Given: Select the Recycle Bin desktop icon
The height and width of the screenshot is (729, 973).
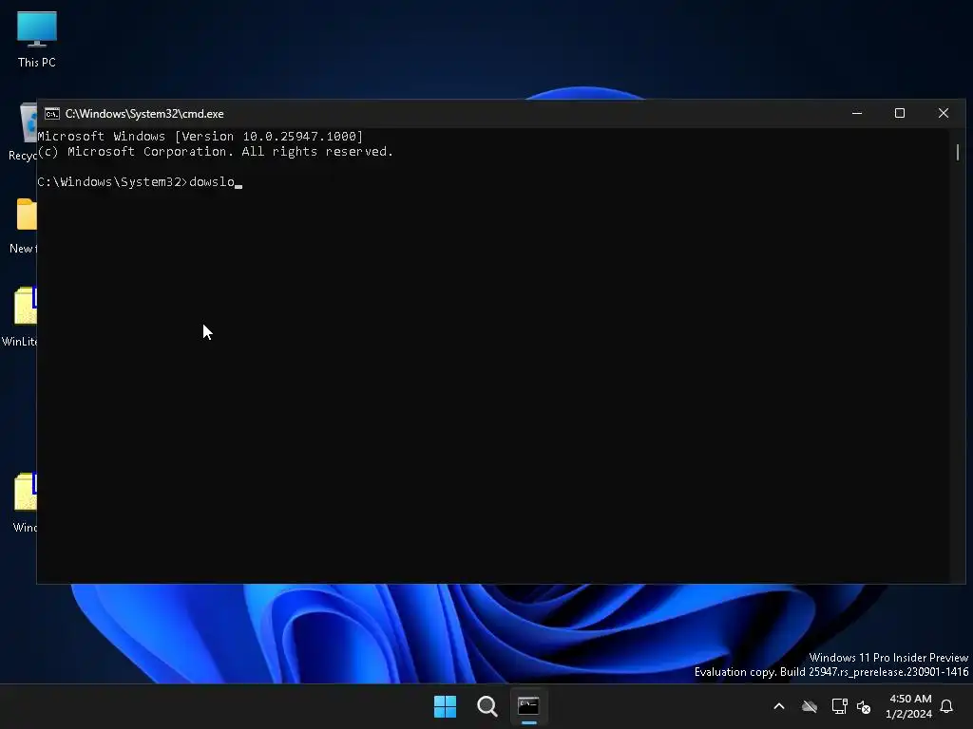Looking at the screenshot, I should coord(23,131).
